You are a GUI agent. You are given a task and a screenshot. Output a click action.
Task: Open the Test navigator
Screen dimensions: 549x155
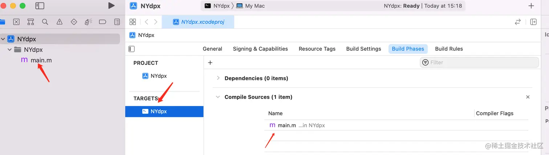tap(74, 22)
